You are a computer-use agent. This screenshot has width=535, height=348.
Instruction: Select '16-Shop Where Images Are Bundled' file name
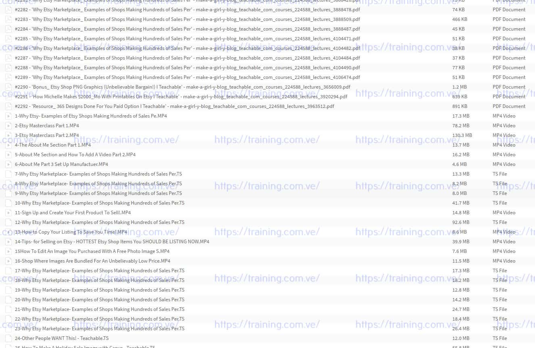[93, 261]
